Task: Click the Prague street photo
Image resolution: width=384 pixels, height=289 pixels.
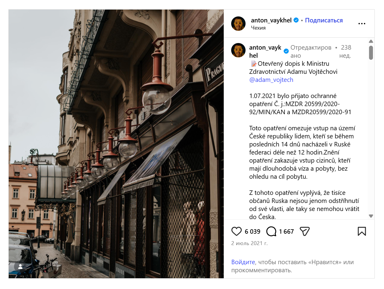Action: point(116,144)
